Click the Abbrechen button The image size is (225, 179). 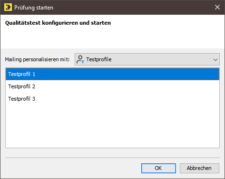click(199, 168)
